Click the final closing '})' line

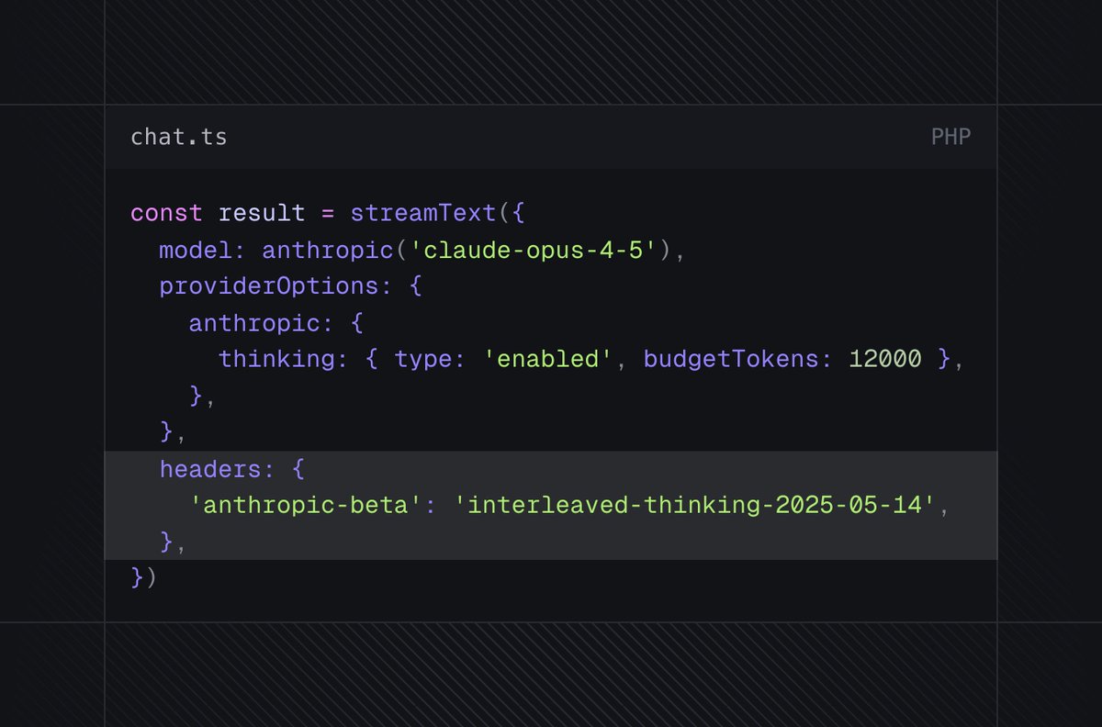(x=144, y=578)
